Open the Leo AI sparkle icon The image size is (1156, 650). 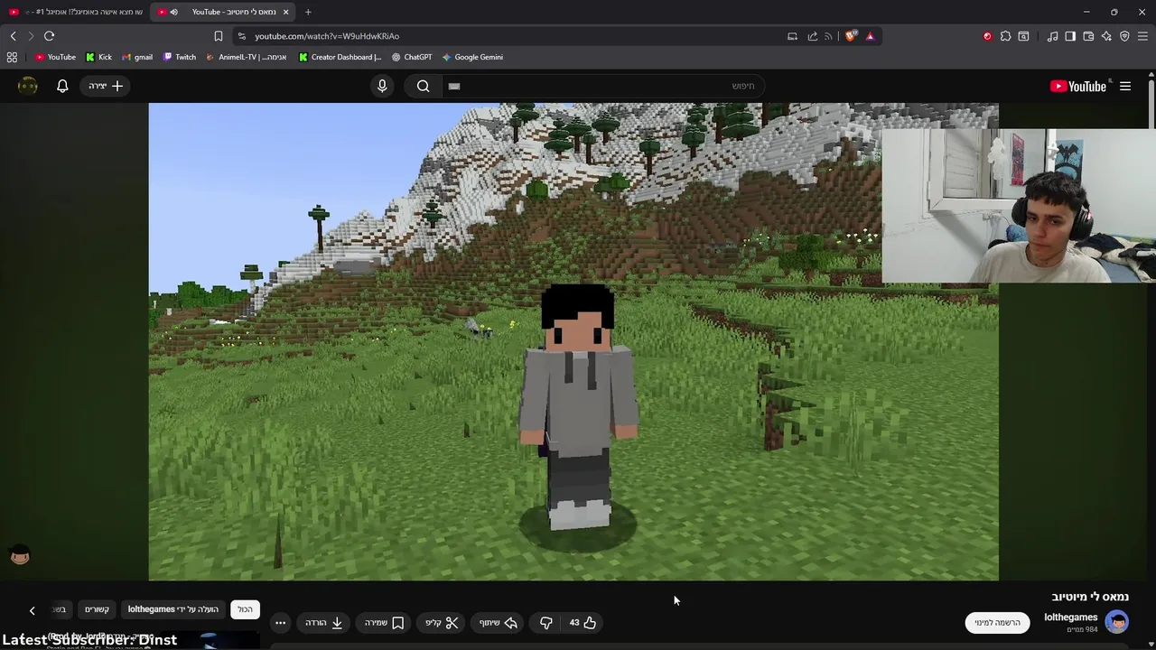point(1106,36)
